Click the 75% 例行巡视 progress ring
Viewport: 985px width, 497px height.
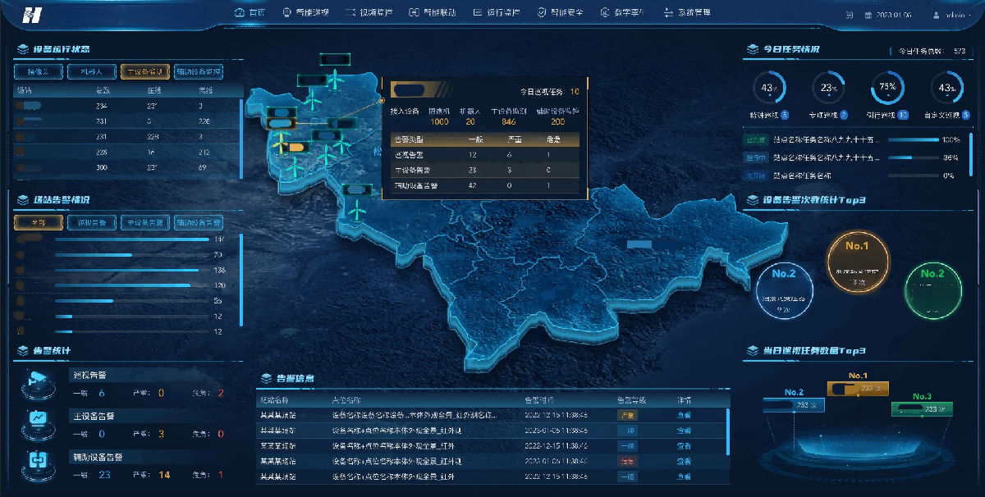tap(887, 87)
